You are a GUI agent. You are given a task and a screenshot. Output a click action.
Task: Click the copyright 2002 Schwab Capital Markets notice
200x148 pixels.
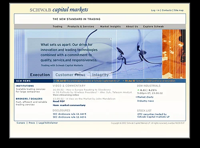pos(148,123)
